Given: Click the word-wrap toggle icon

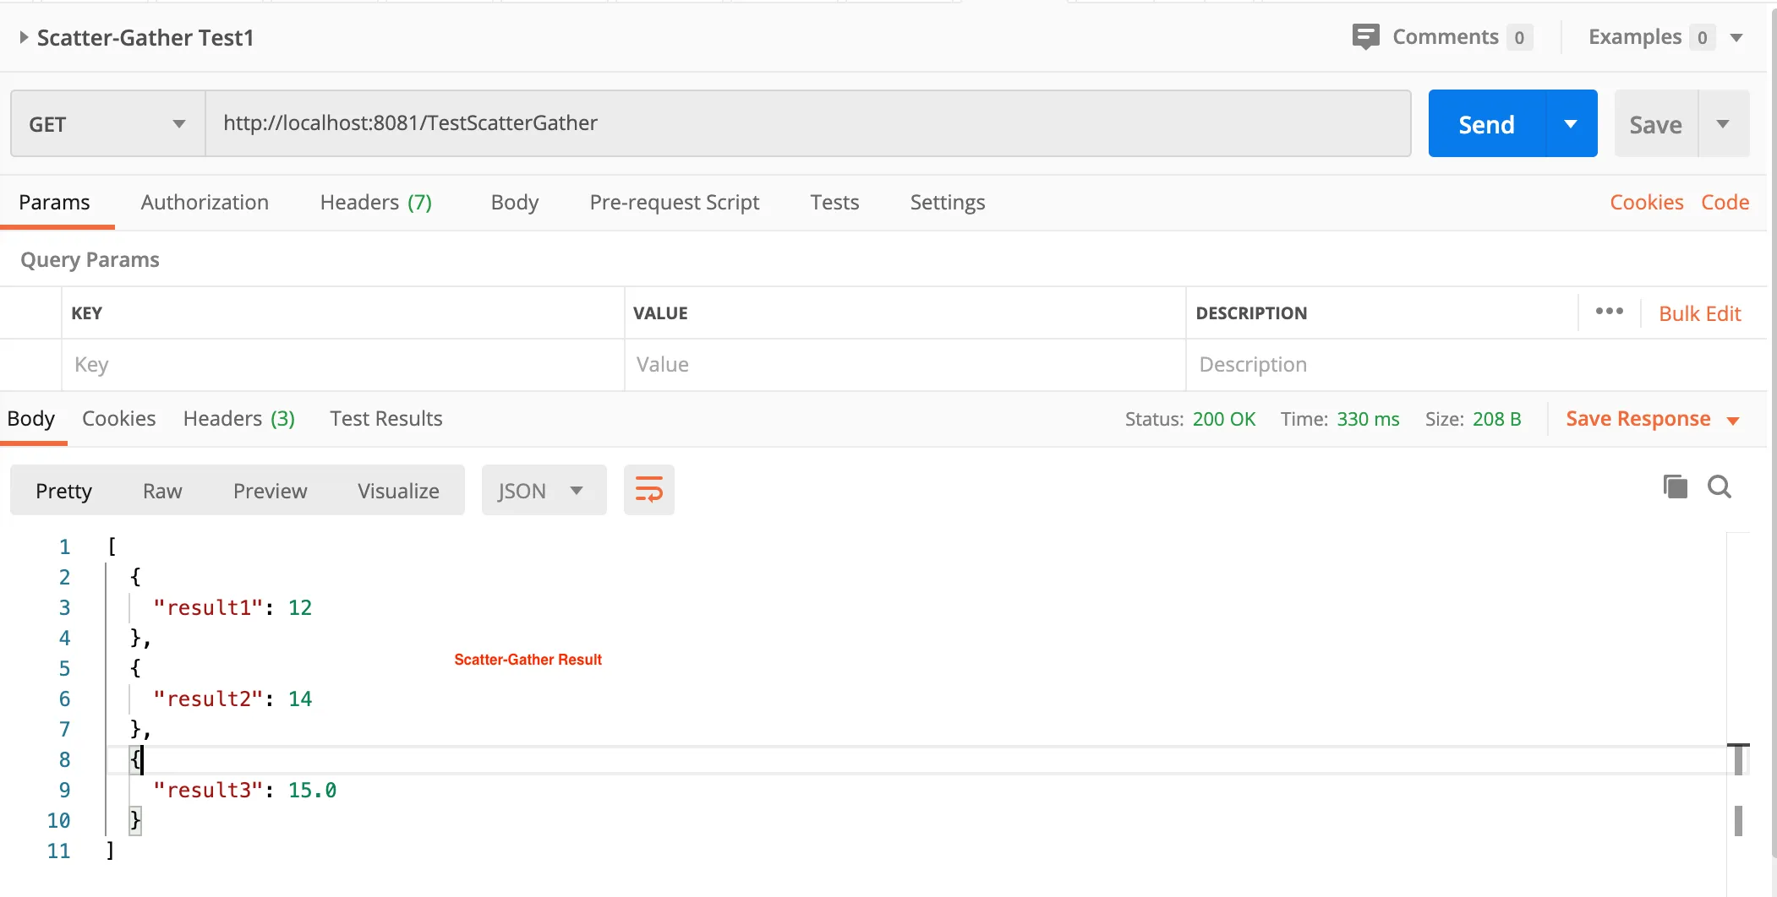Looking at the screenshot, I should [649, 490].
